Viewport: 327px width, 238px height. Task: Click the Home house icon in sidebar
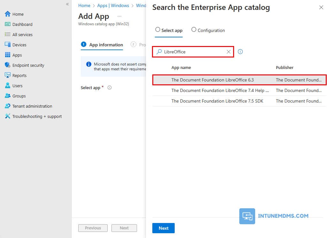pyautogui.click(x=8, y=14)
